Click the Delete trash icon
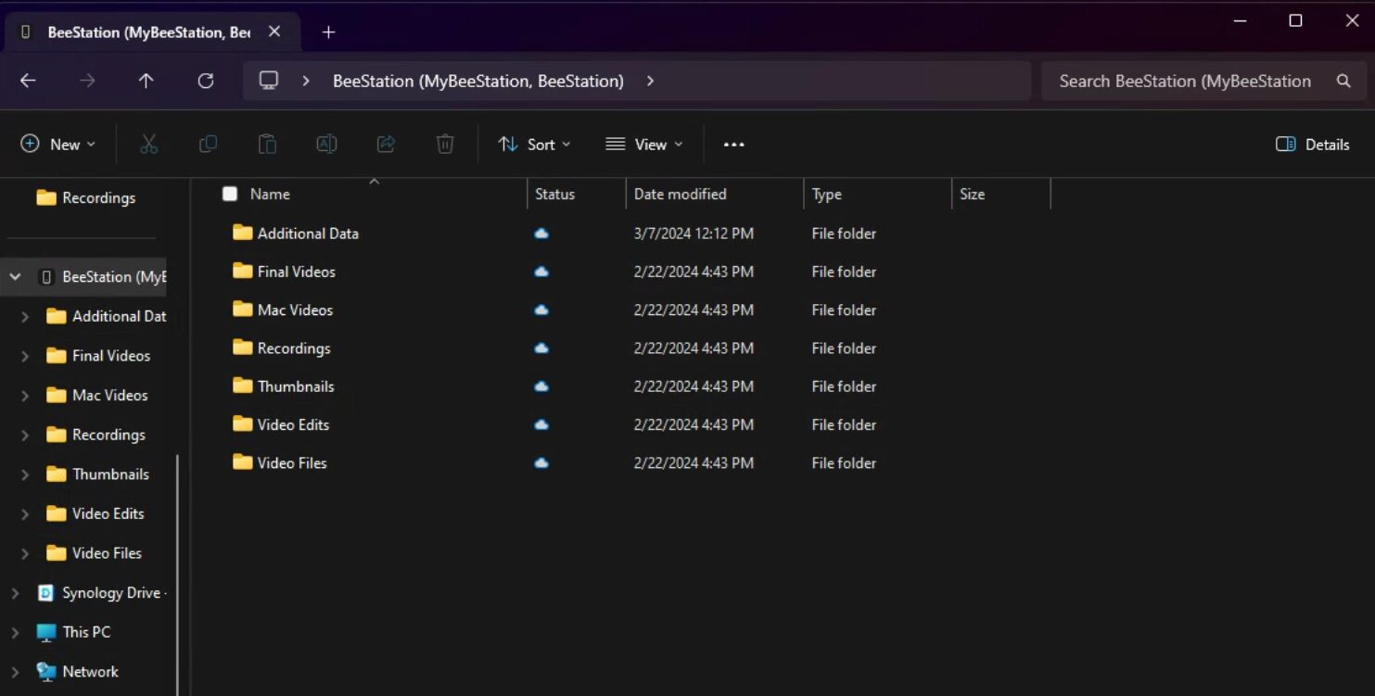Viewport: 1375px width, 696px height. click(x=445, y=144)
